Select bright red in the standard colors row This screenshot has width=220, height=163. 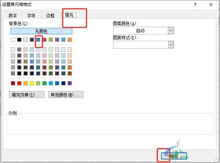click(19, 83)
